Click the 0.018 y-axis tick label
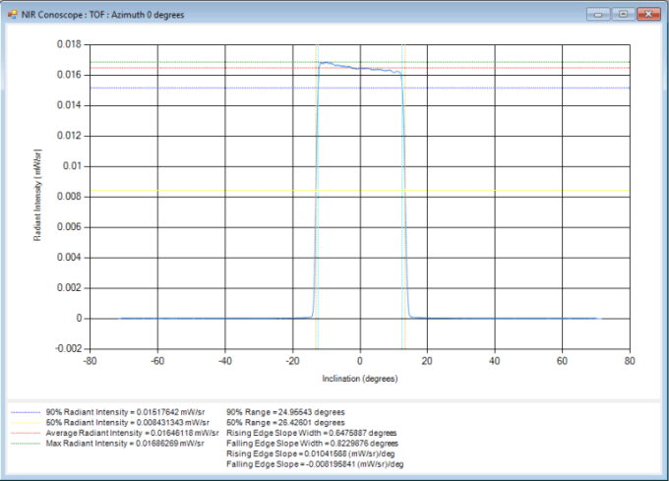The width and height of the screenshot is (669, 481). click(69, 44)
